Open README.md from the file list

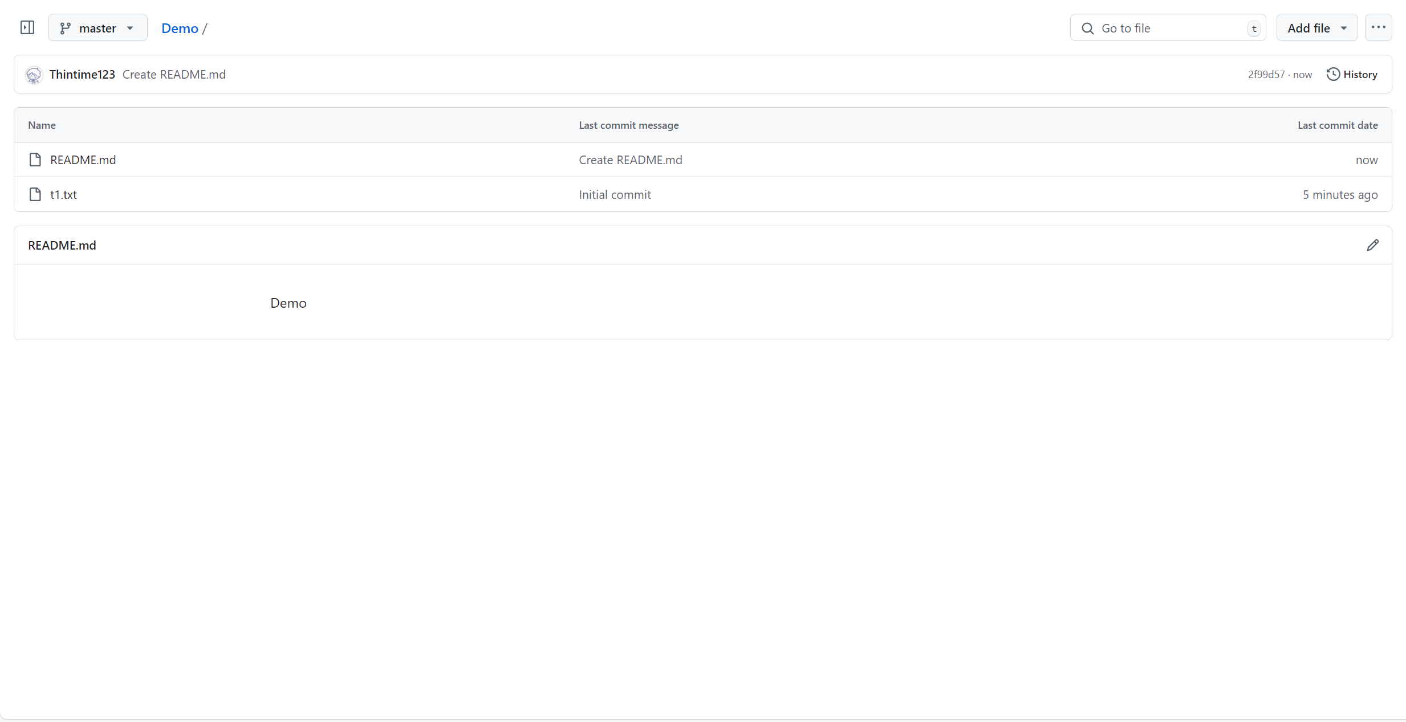tap(83, 160)
